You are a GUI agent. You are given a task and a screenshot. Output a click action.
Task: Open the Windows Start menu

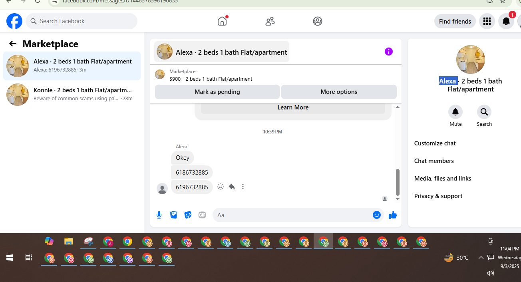10,258
